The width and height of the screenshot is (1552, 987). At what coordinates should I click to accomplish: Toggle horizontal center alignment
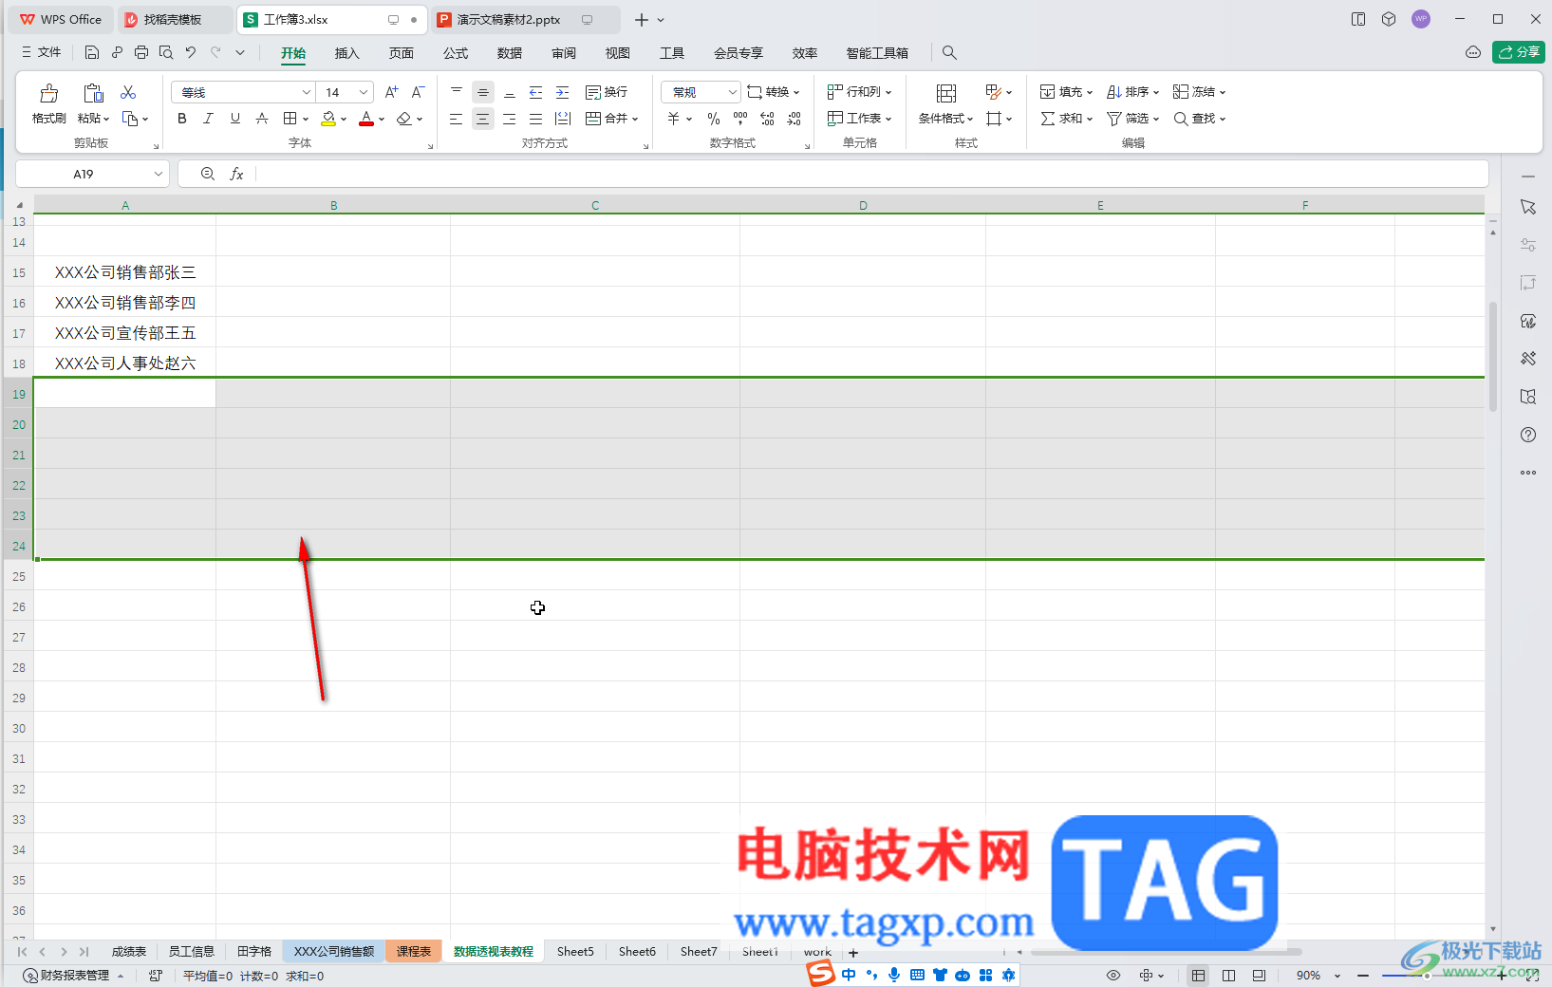pos(483,119)
